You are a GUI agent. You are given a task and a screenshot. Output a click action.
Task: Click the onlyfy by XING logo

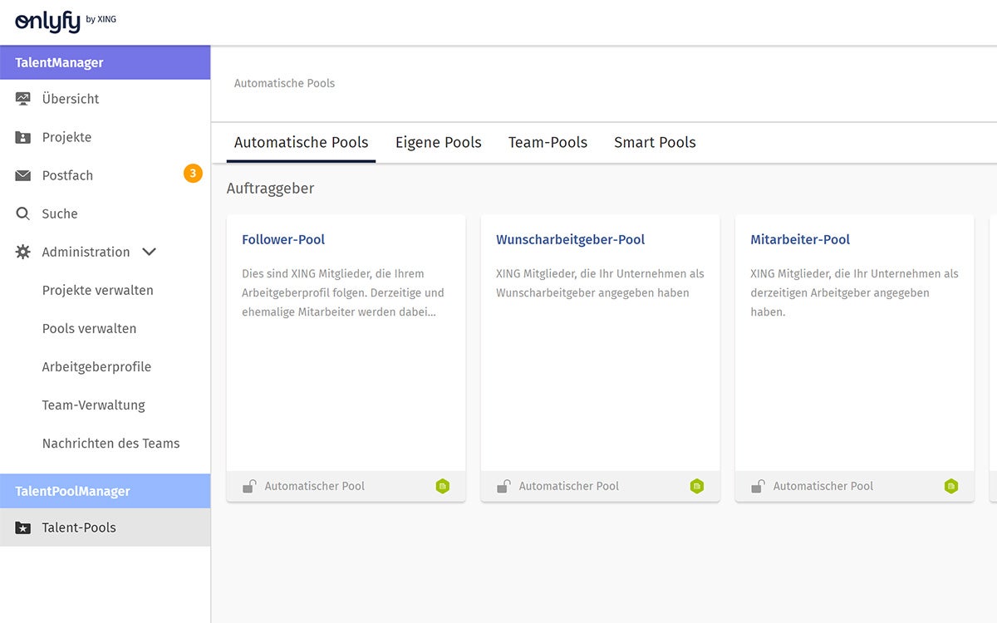click(65, 22)
